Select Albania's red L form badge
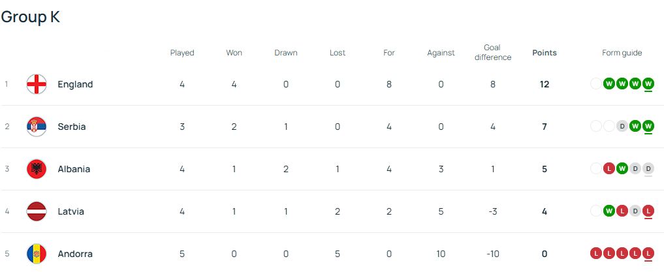This screenshot has width=664, height=274. click(x=609, y=169)
